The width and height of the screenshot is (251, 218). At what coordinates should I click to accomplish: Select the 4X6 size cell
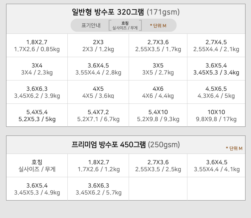pyautogui.click(x=158, y=92)
